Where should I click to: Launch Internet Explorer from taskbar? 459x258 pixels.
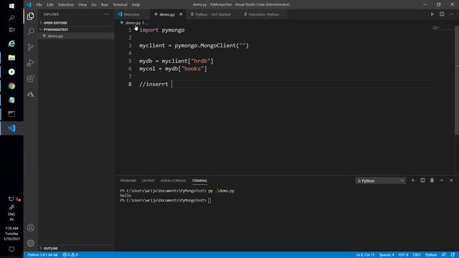11,44
